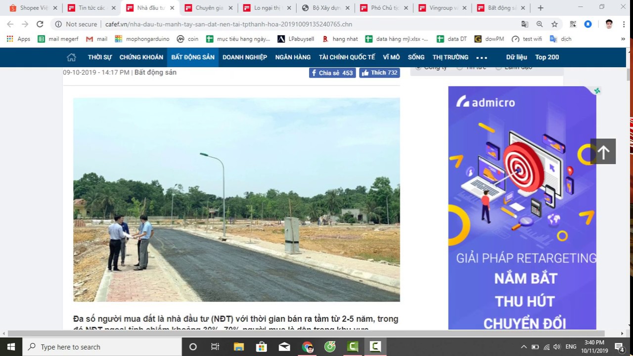Viewport: 633px width, 356px height.
Task: Open the dowPM bookmark
Action: click(489, 39)
